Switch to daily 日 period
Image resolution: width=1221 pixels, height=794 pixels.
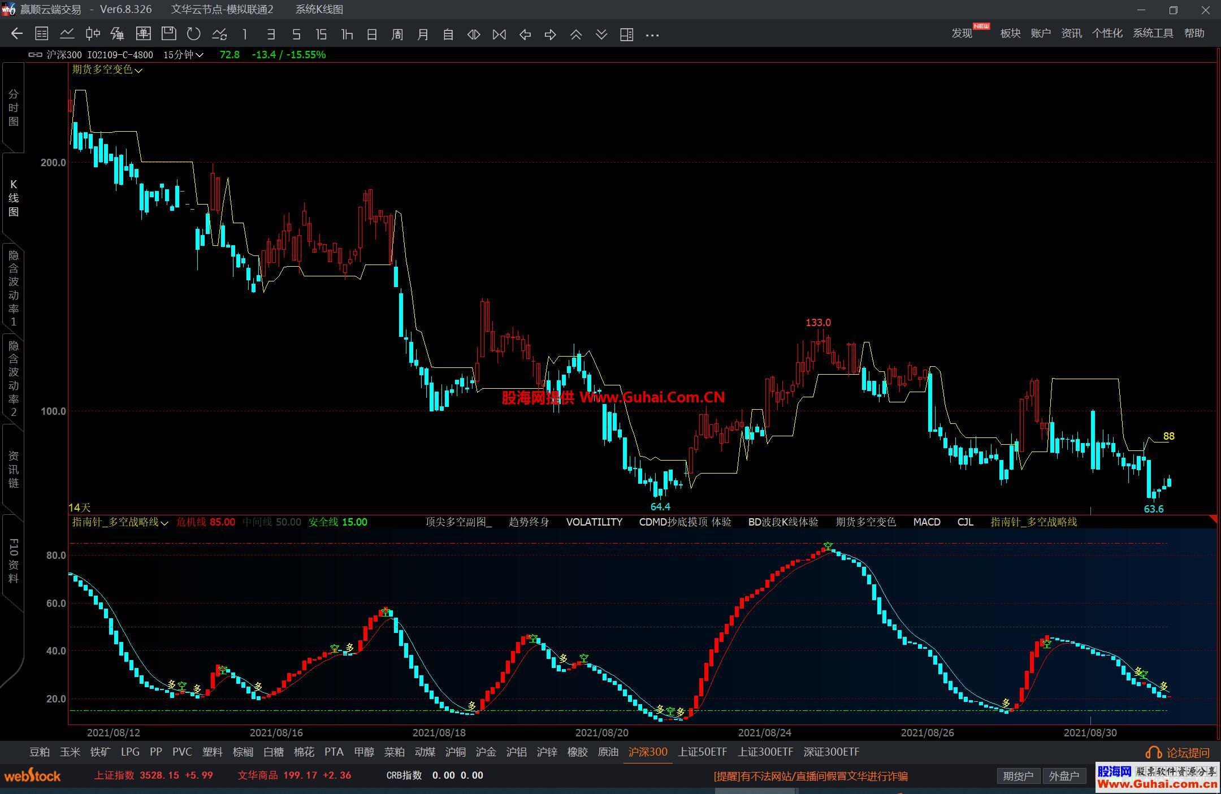pyautogui.click(x=371, y=34)
